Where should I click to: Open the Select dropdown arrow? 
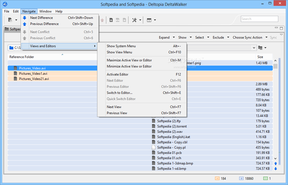pyautogui.click(x=208, y=37)
